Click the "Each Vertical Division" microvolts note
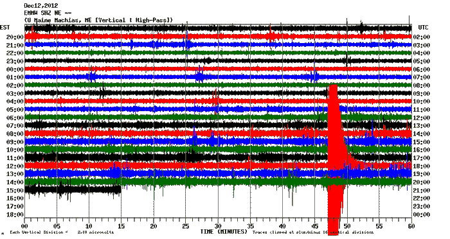The width and height of the screenshot is (450, 239). pos(62,233)
